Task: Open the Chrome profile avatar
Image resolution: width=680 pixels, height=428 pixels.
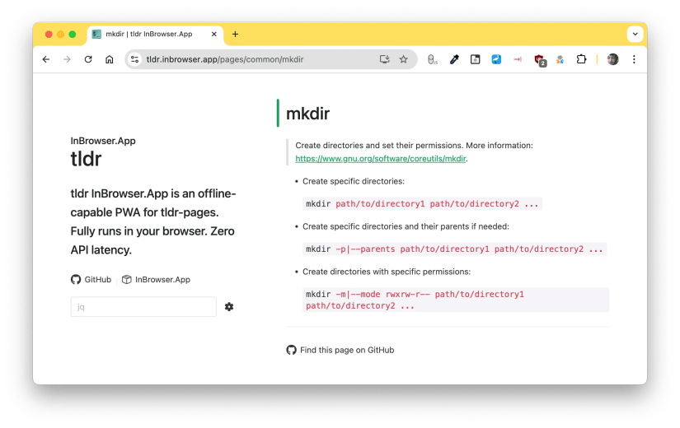Action: tap(612, 59)
